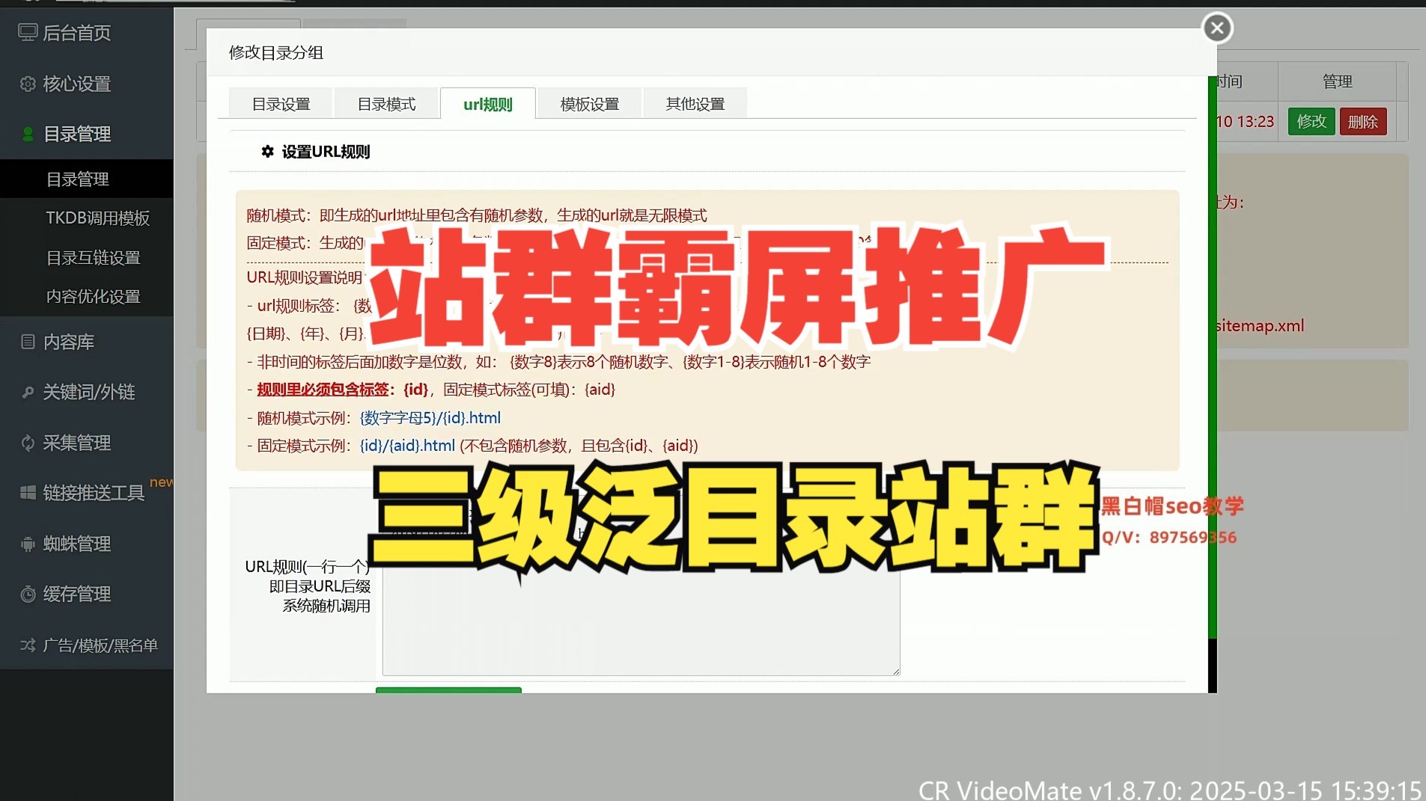Click the cog icon next to 设置URL规则

tap(267, 151)
